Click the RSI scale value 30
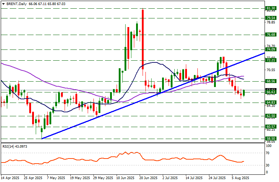 [x=267, y=165]
